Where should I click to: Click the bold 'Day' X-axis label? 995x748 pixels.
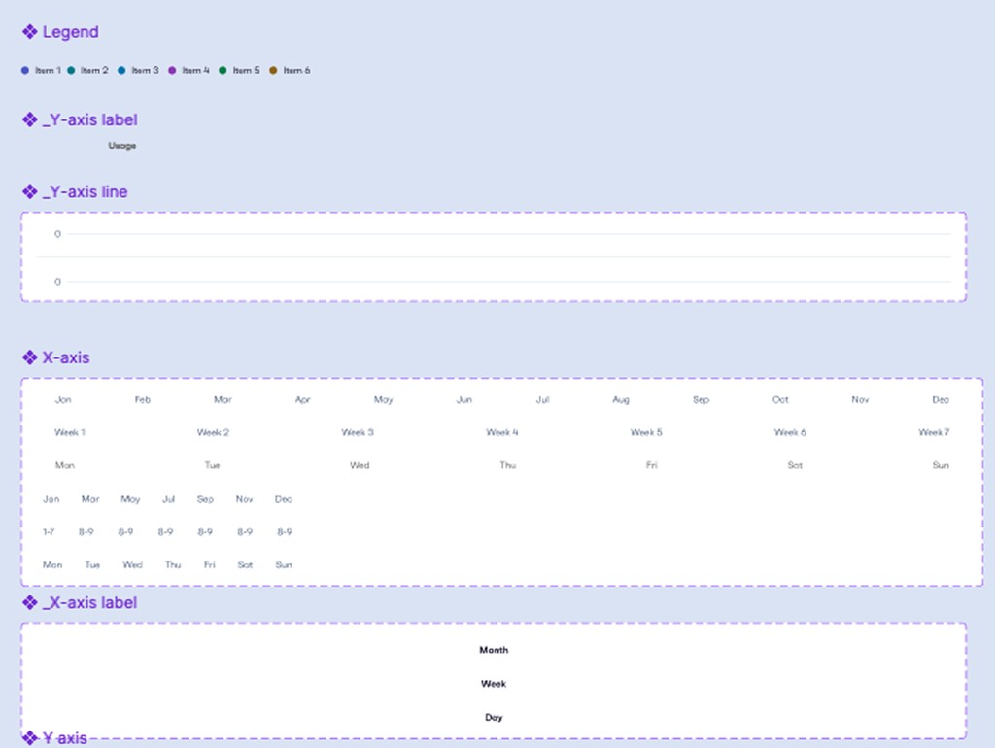pyautogui.click(x=494, y=718)
